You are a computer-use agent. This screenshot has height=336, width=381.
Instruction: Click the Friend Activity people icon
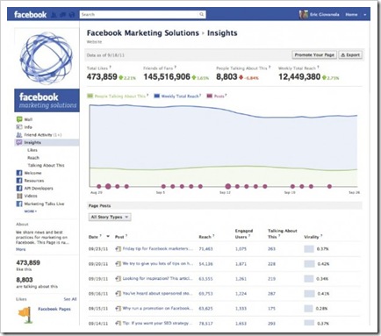[19, 135]
